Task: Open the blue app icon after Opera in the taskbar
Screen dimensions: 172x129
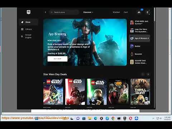Action: pyautogui.click(x=137, y=118)
